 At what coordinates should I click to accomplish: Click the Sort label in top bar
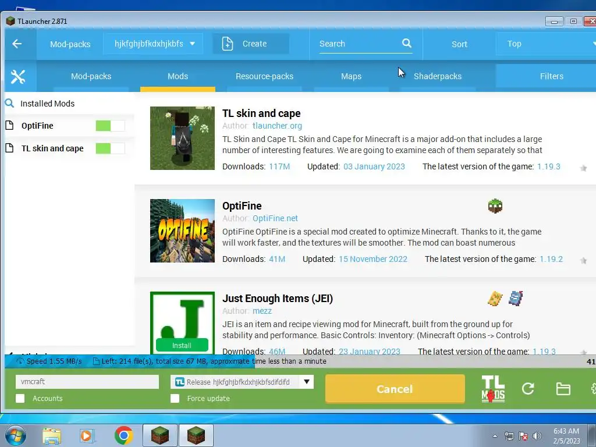point(459,44)
